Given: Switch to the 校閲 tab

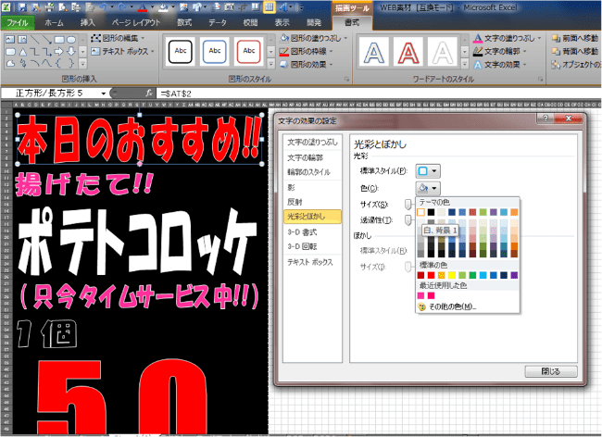Looking at the screenshot, I should (x=250, y=22).
